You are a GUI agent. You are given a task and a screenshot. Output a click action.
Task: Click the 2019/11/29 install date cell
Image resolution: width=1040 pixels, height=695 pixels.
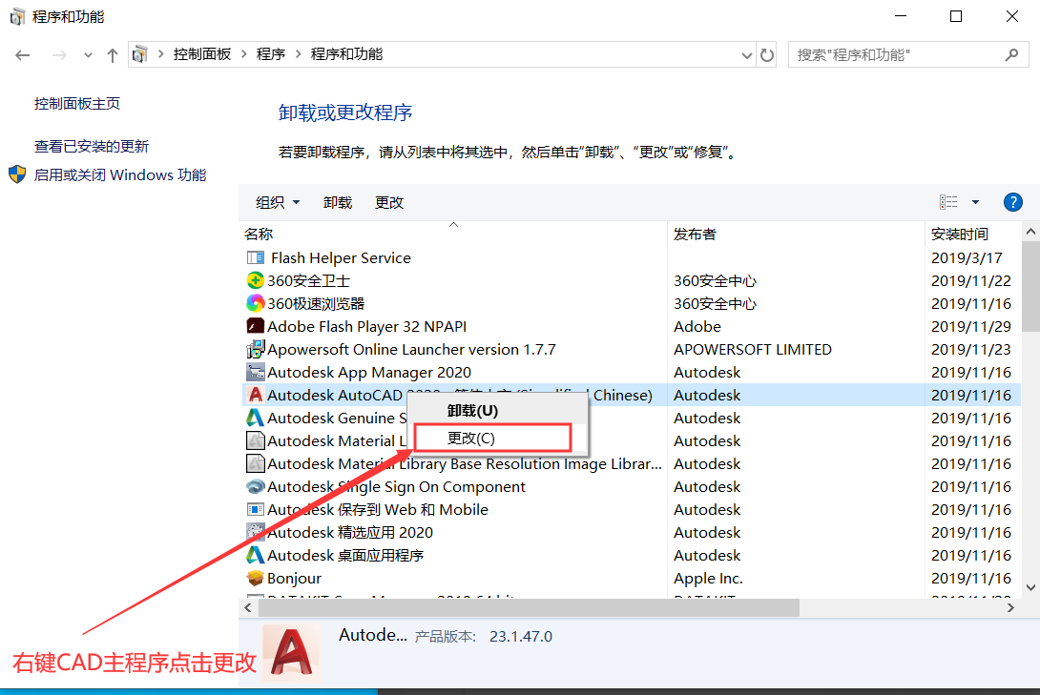[x=971, y=326]
